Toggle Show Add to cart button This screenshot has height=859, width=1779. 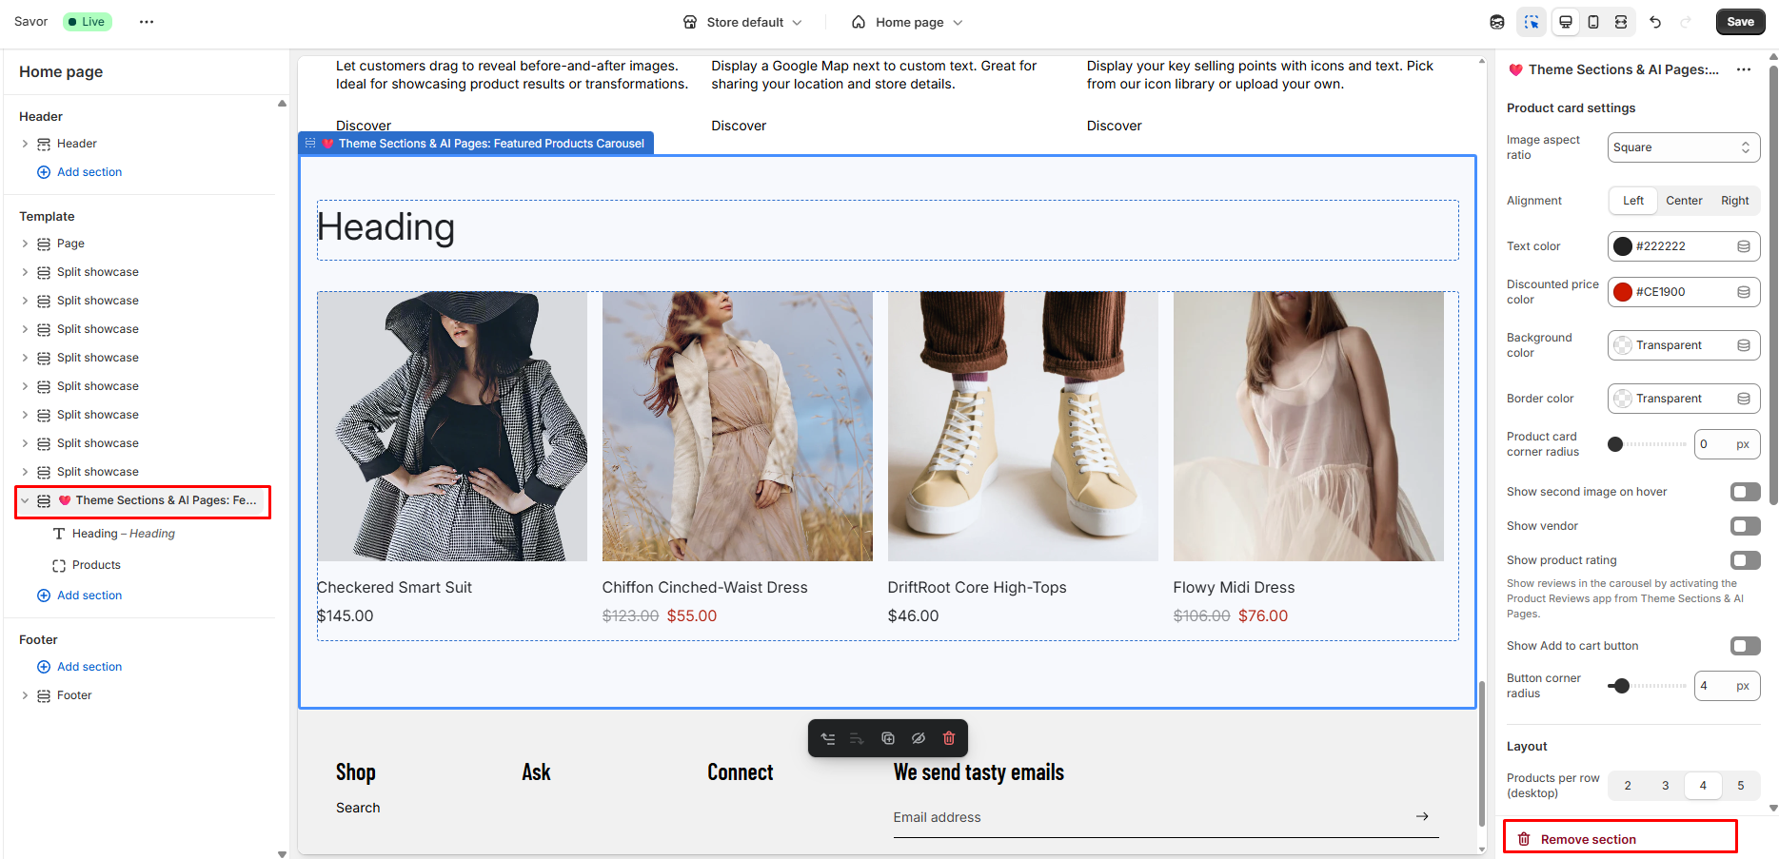[1746, 646]
